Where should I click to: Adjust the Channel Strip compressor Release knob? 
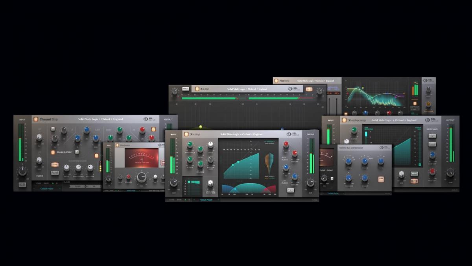(90, 167)
